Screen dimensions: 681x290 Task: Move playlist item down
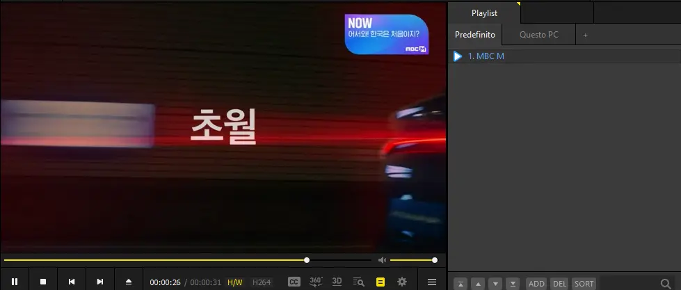pos(495,284)
